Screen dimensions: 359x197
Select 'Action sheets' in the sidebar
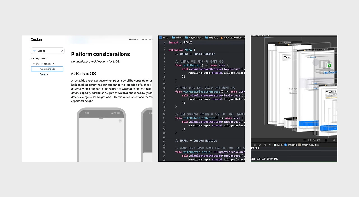[x=47, y=69]
